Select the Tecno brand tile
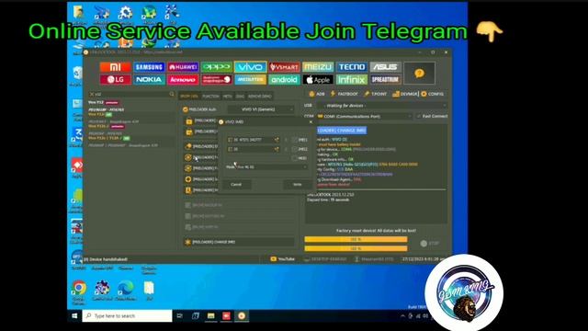Screen dimensions: 588x331 352,67
